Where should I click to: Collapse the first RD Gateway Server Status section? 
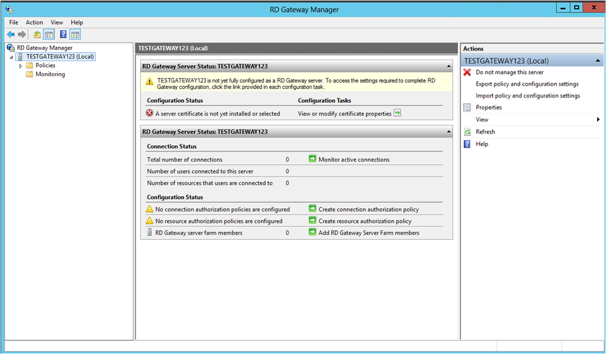pos(449,66)
